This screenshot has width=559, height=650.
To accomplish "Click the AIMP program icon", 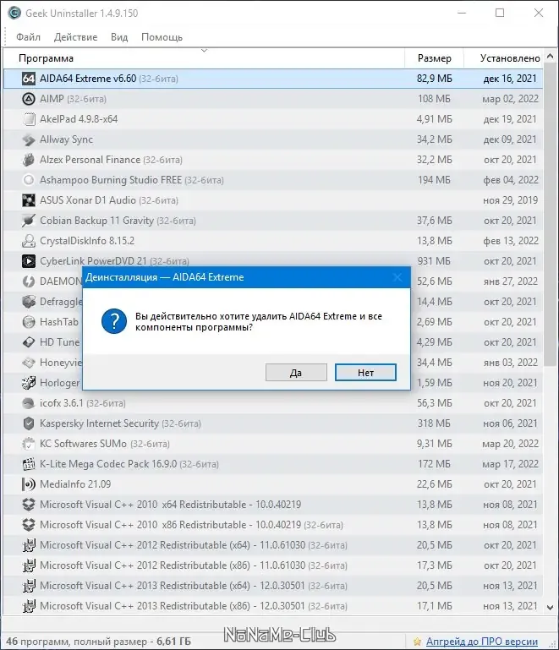I will point(29,99).
